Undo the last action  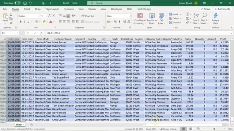click(30, 3)
